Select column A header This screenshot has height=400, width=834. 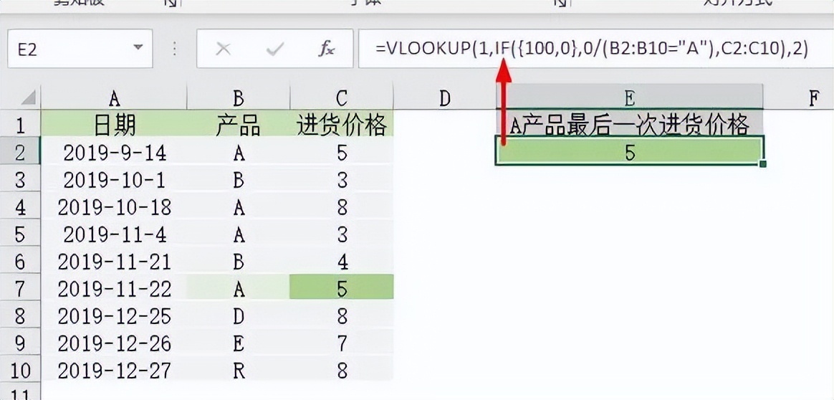click(114, 98)
